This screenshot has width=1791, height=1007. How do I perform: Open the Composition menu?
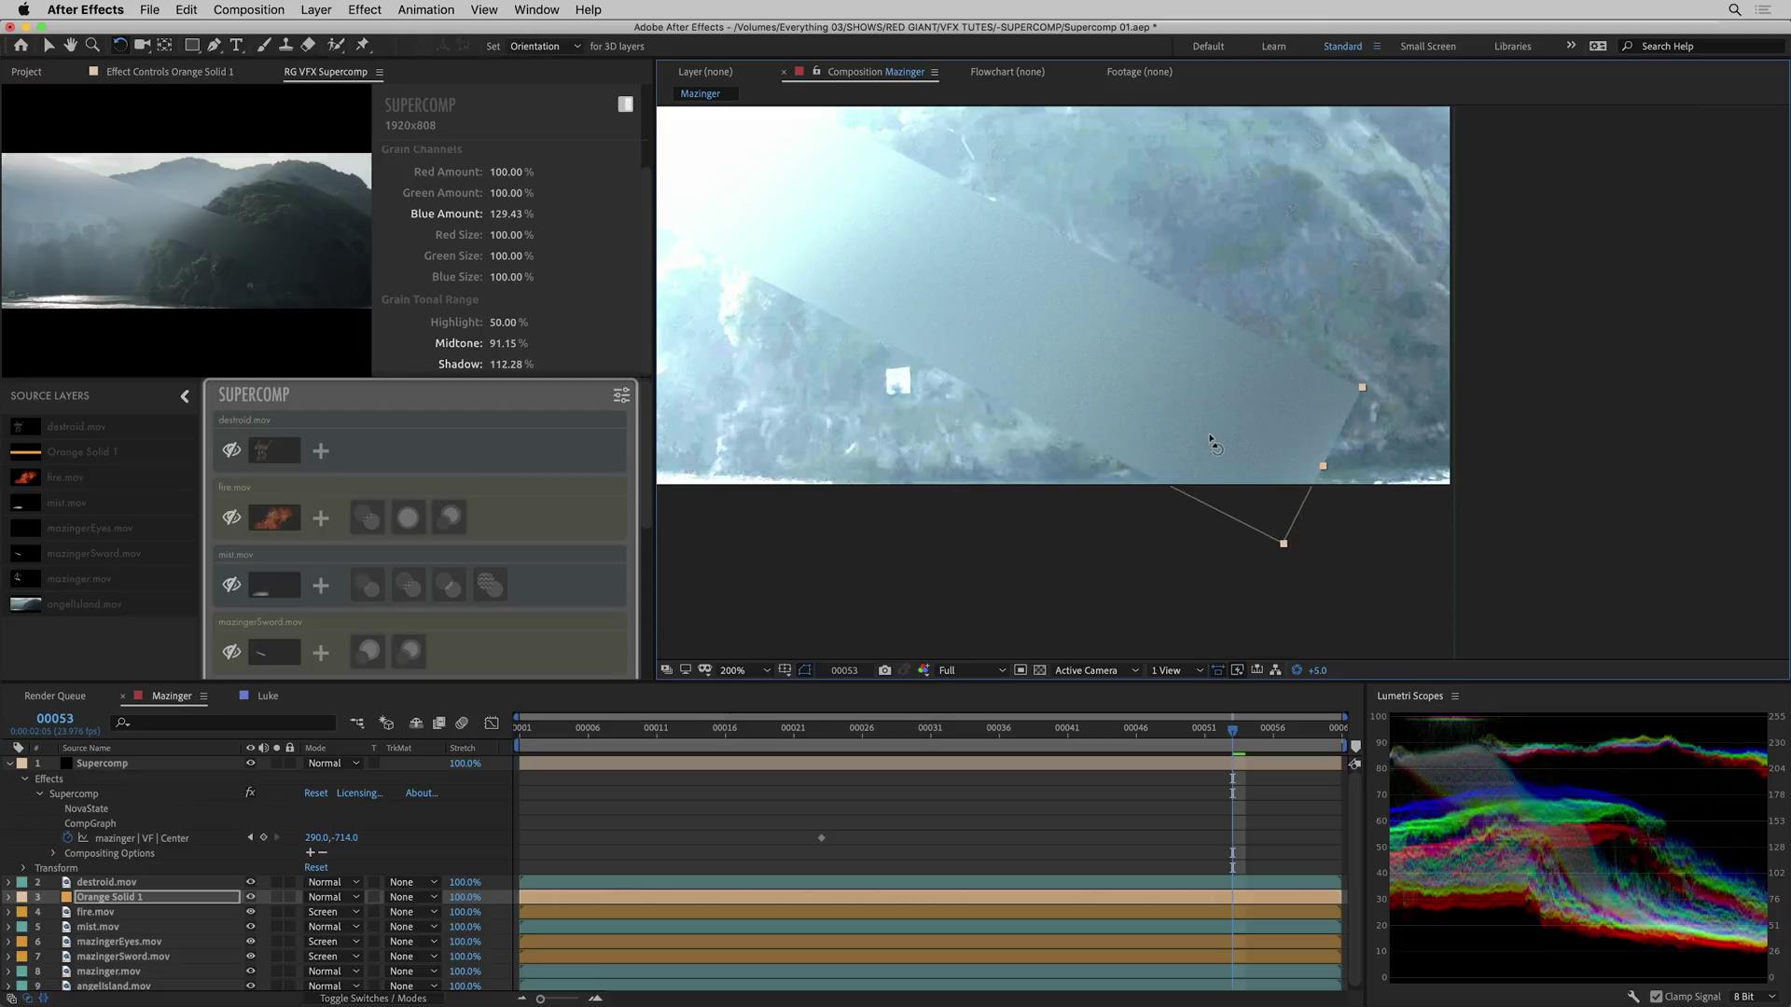click(248, 9)
